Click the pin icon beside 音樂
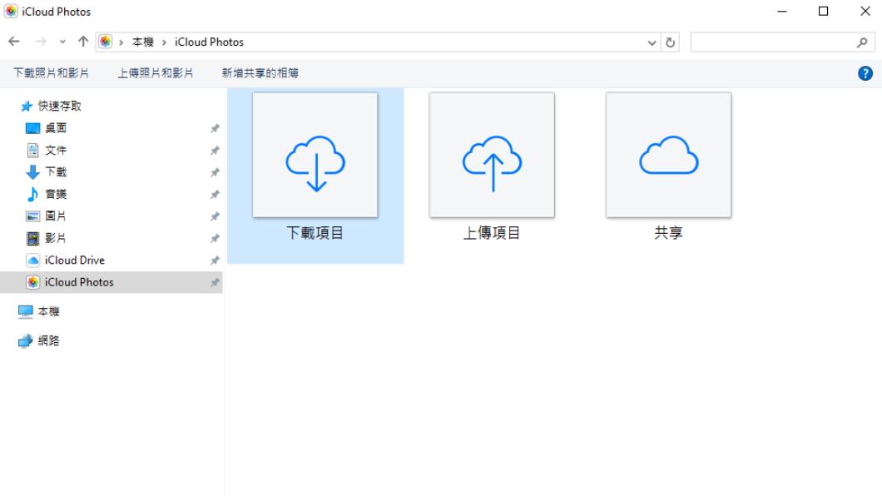Screen dimensions: 882x496 (215, 194)
